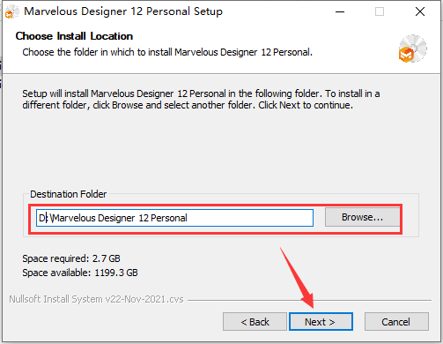This screenshot has height=344, width=443.
Task: Open the Browse... folder picker
Action: (362, 217)
